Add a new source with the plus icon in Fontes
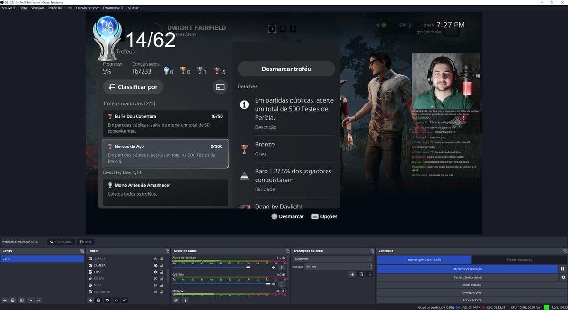This screenshot has height=310, width=568. [90, 300]
